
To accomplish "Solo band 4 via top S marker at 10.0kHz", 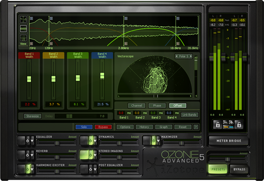I will [x=178, y=19].
